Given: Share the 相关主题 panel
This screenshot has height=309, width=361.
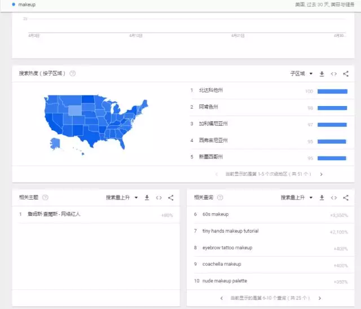Looking at the screenshot, I should pyautogui.click(x=170, y=198).
